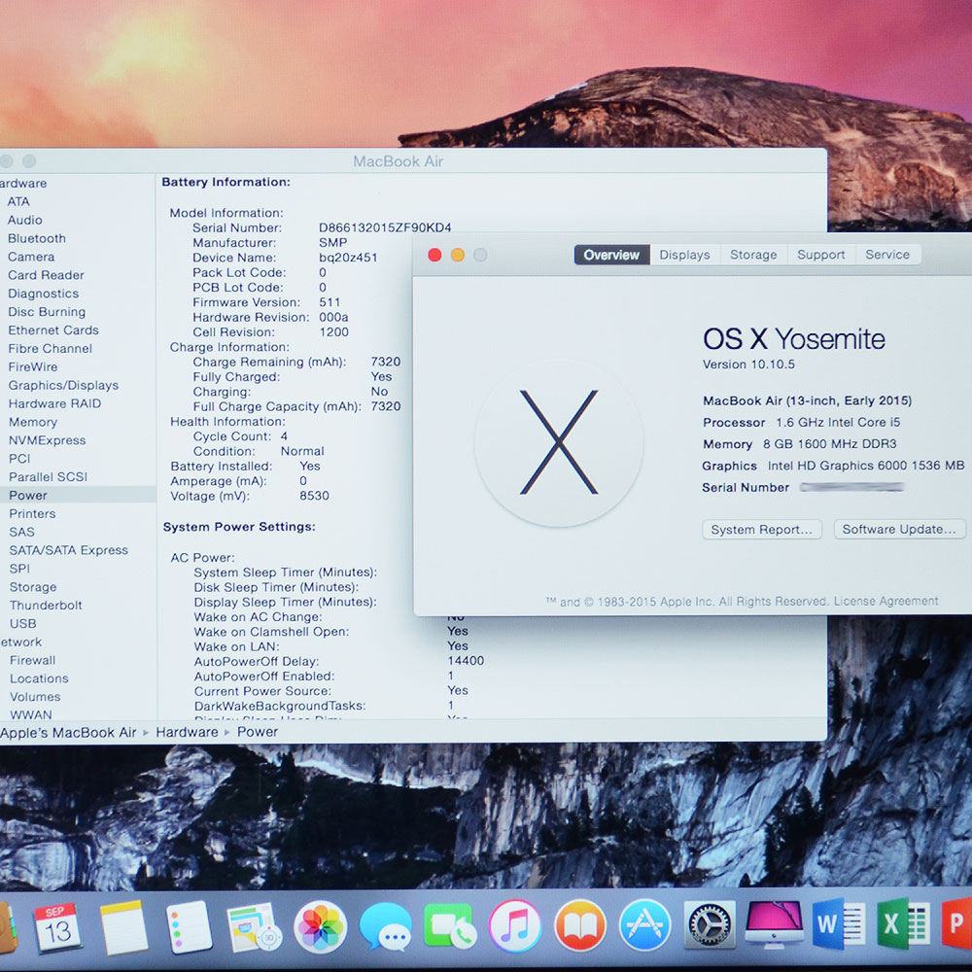Launch FaceTime from the Dock

(451, 926)
